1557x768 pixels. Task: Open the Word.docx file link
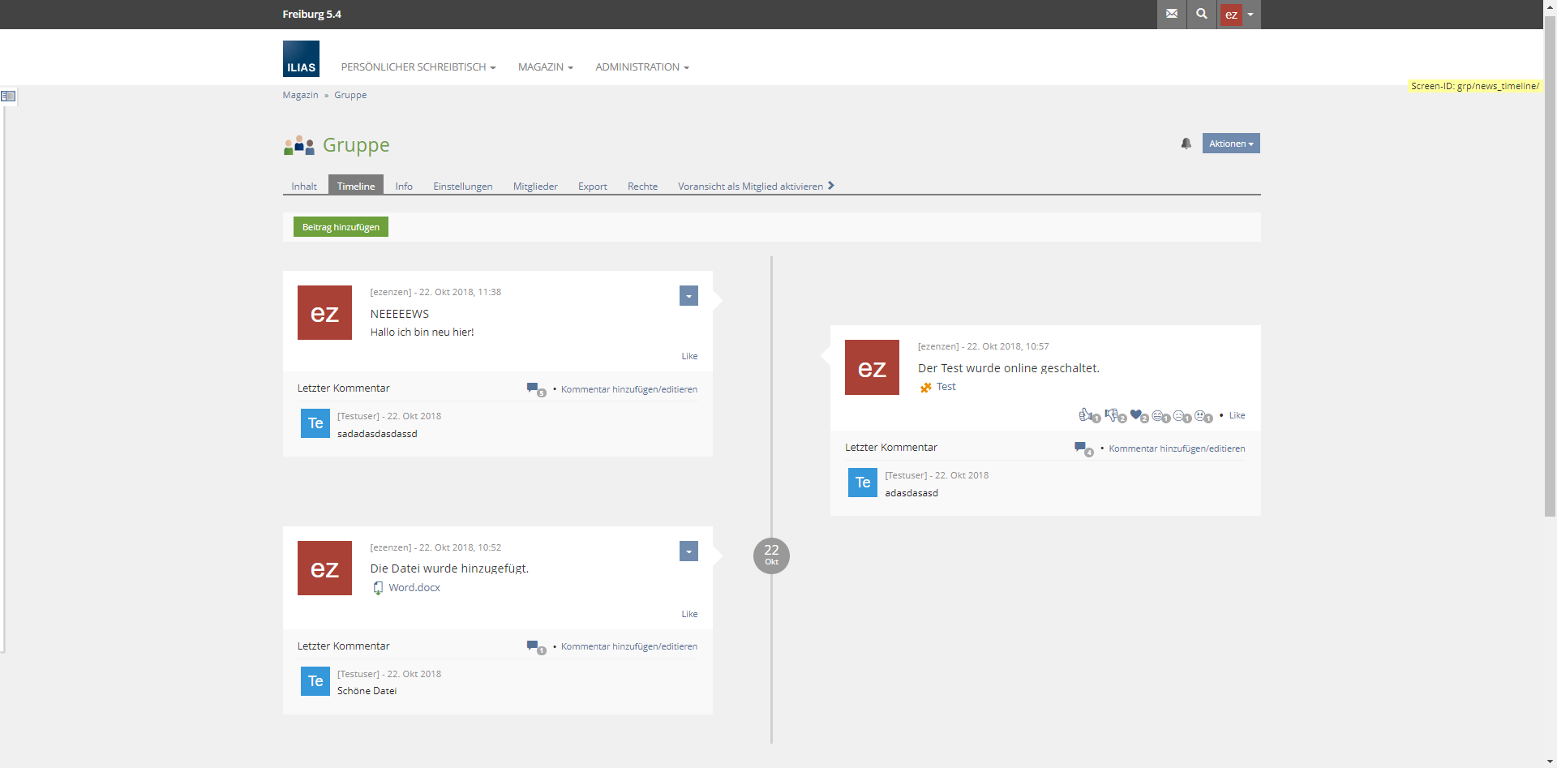[414, 588]
